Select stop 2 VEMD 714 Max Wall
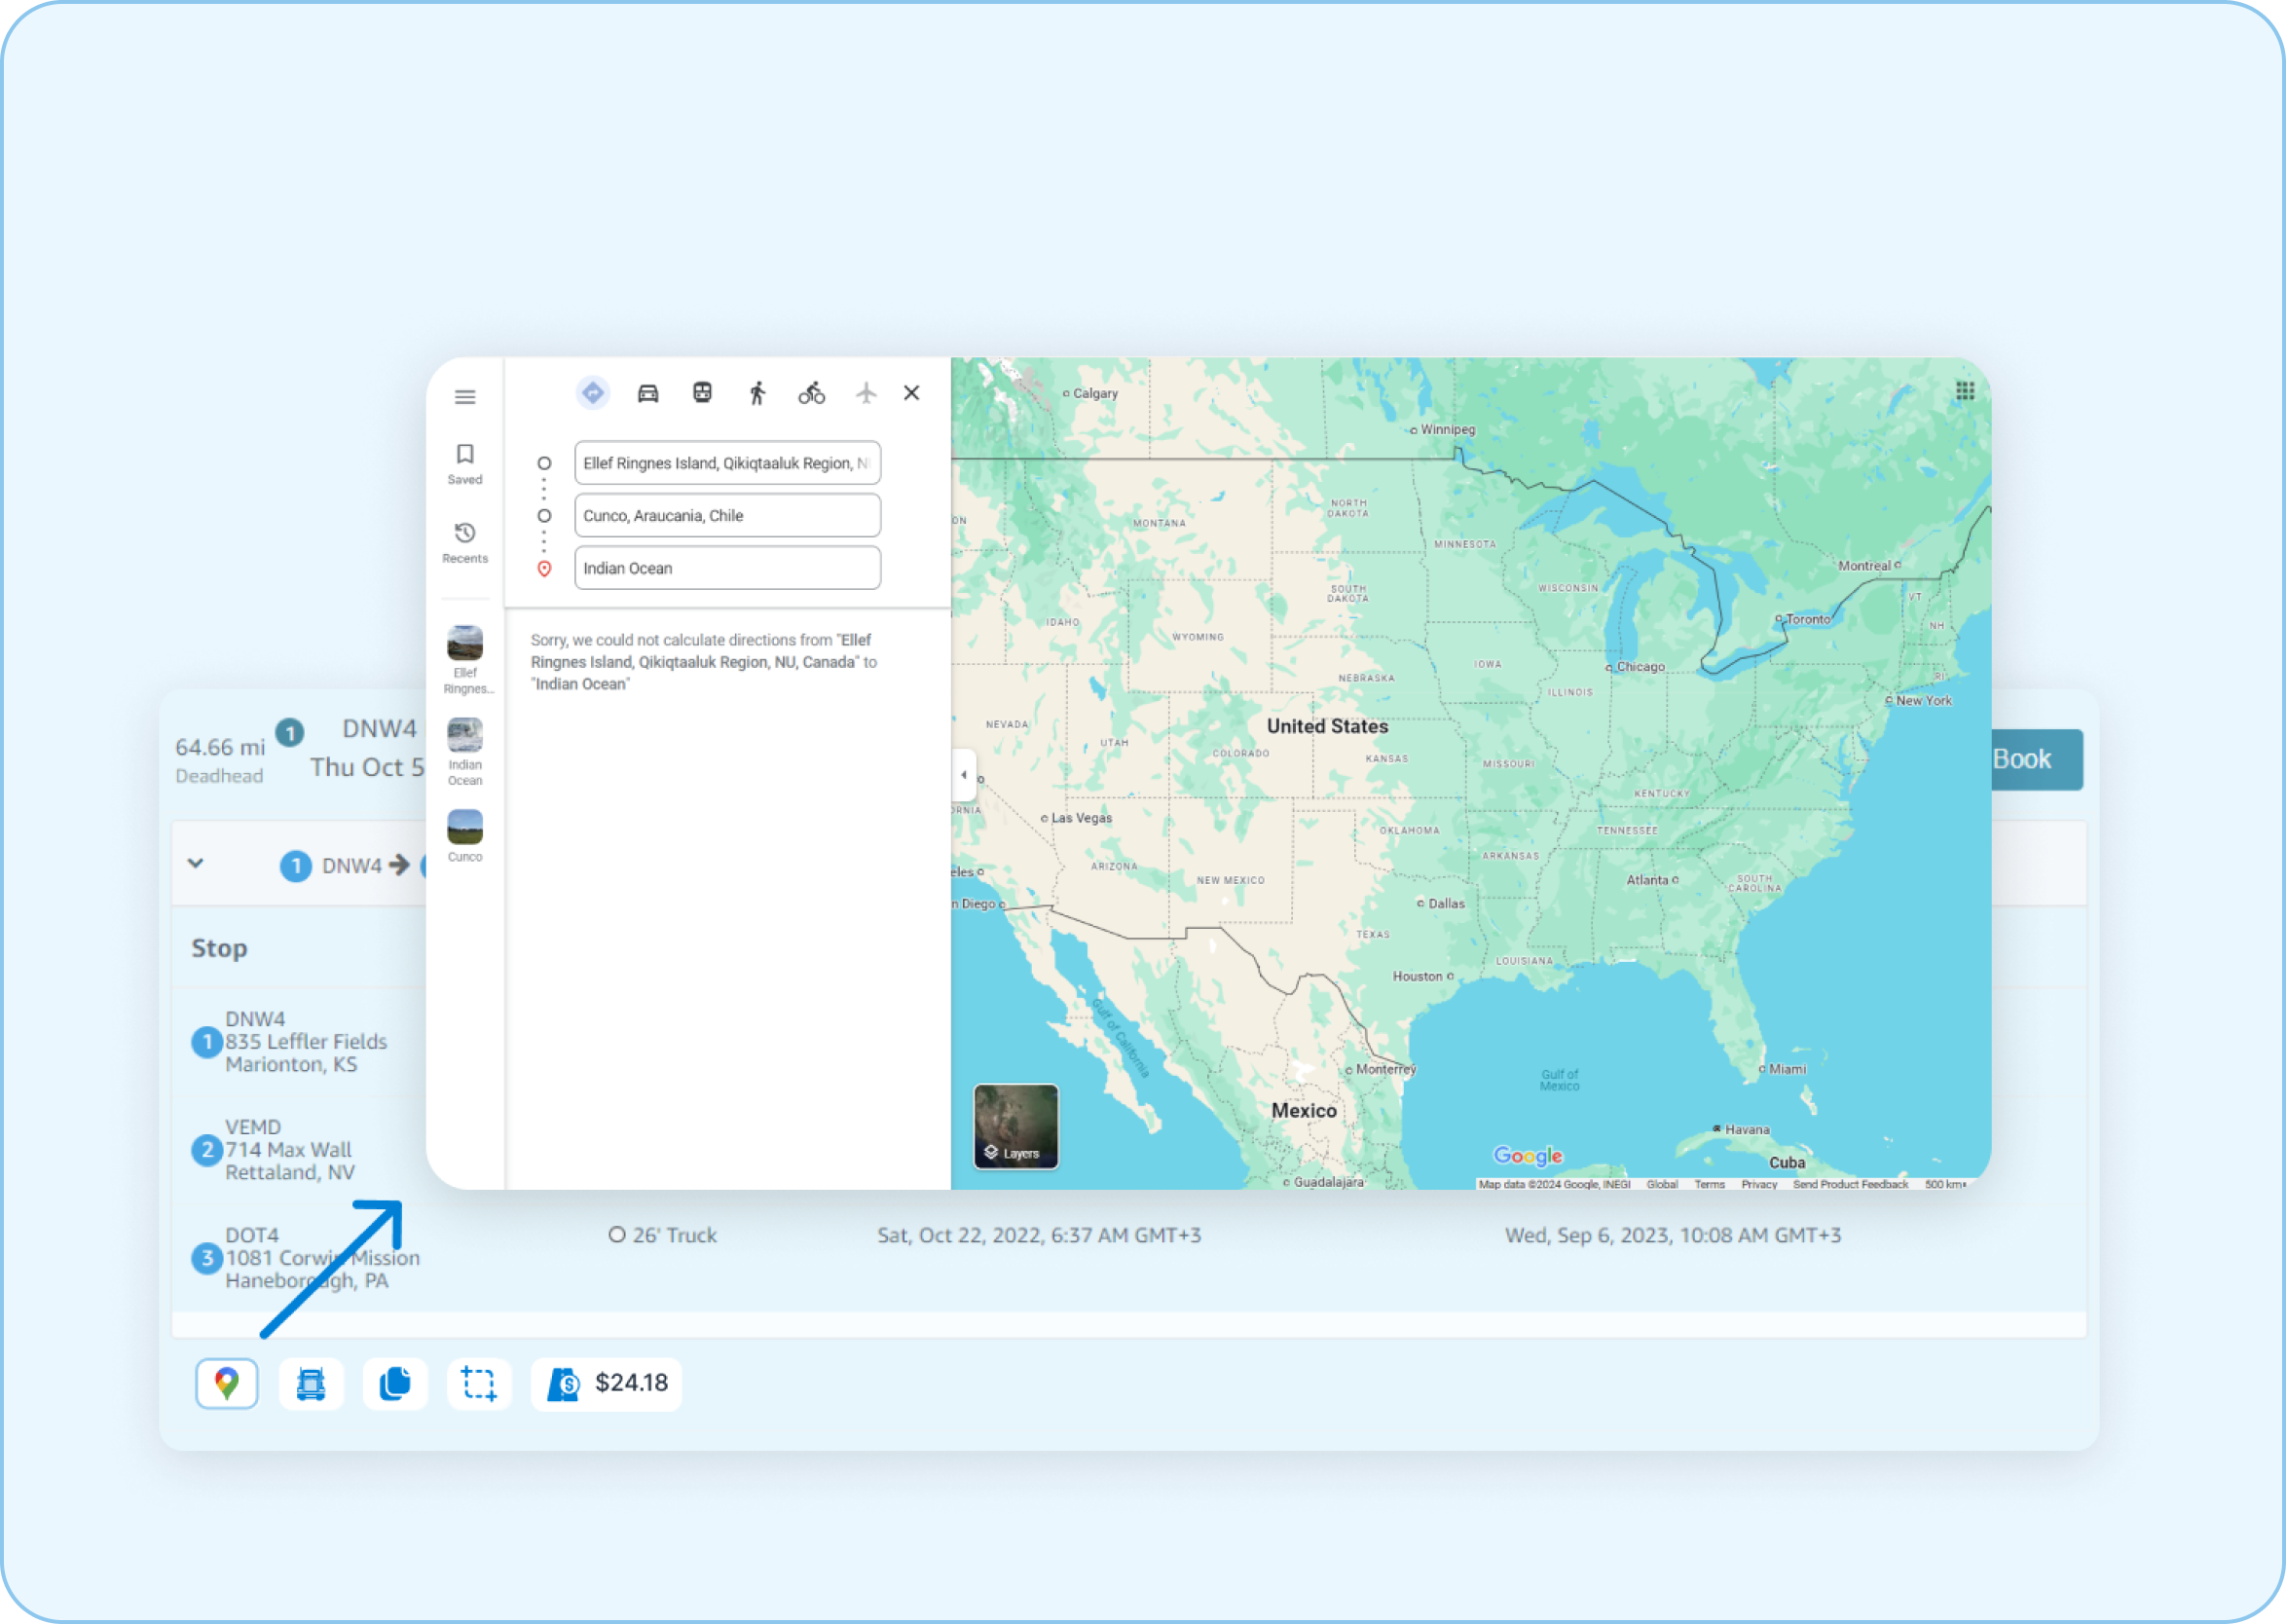This screenshot has height=1624, width=2286. coord(274,1150)
